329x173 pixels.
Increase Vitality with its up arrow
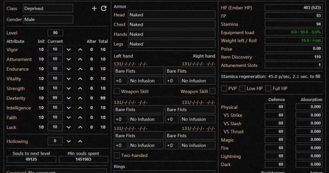(x=80, y=79)
